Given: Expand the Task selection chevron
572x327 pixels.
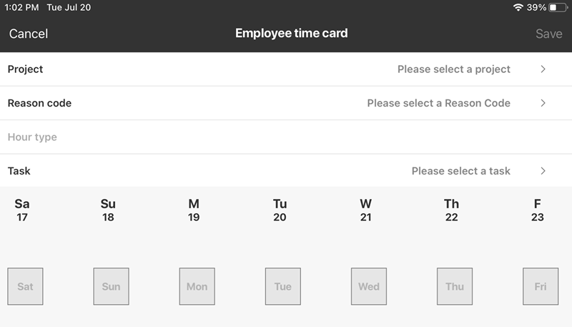Looking at the screenshot, I should click(x=543, y=171).
